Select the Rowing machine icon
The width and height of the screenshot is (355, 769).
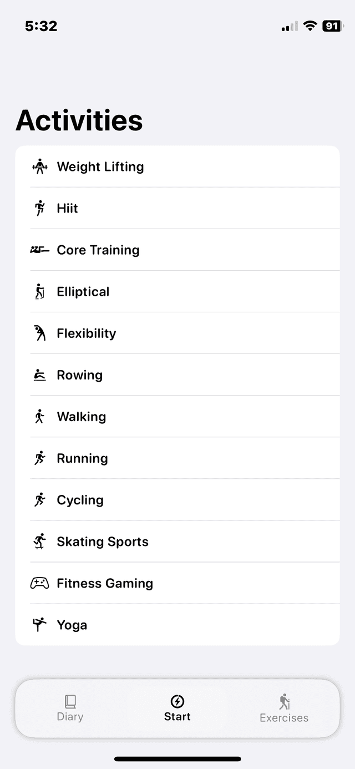[x=39, y=375]
